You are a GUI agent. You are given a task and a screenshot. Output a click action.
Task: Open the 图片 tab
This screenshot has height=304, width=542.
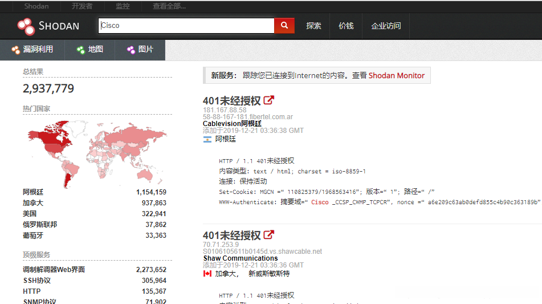[x=140, y=50]
